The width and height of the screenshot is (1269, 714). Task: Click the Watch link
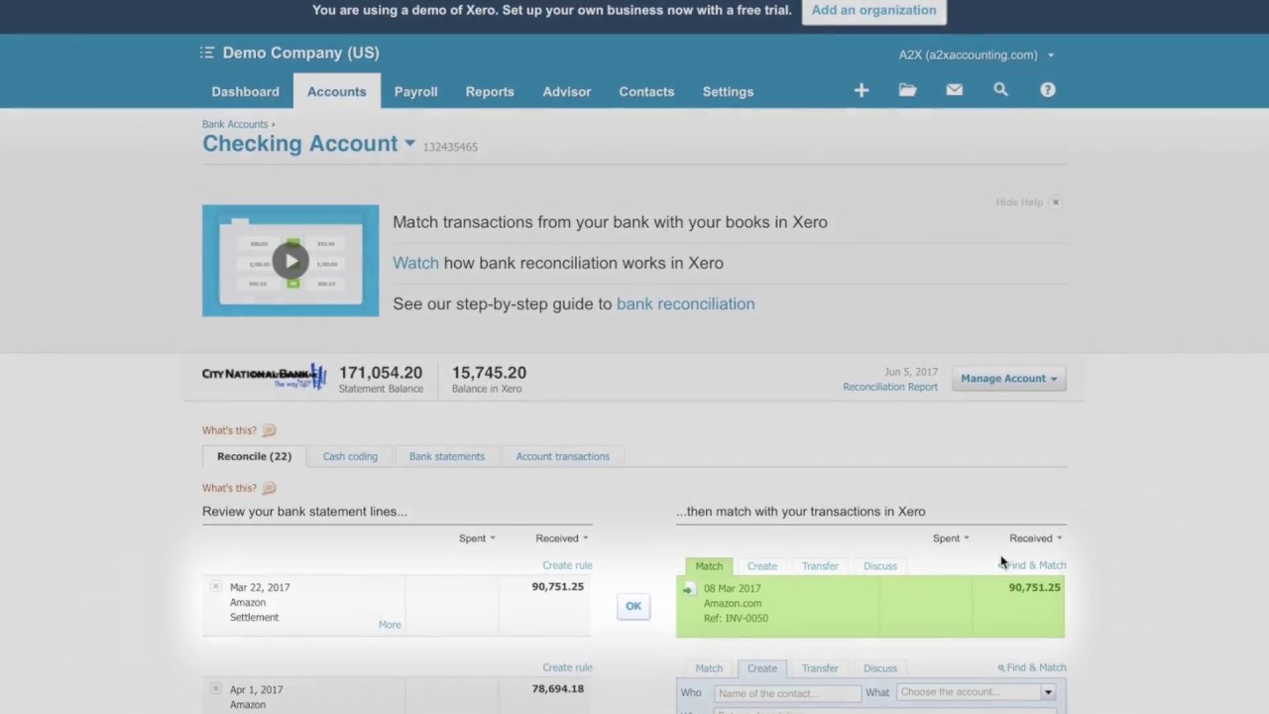click(415, 263)
